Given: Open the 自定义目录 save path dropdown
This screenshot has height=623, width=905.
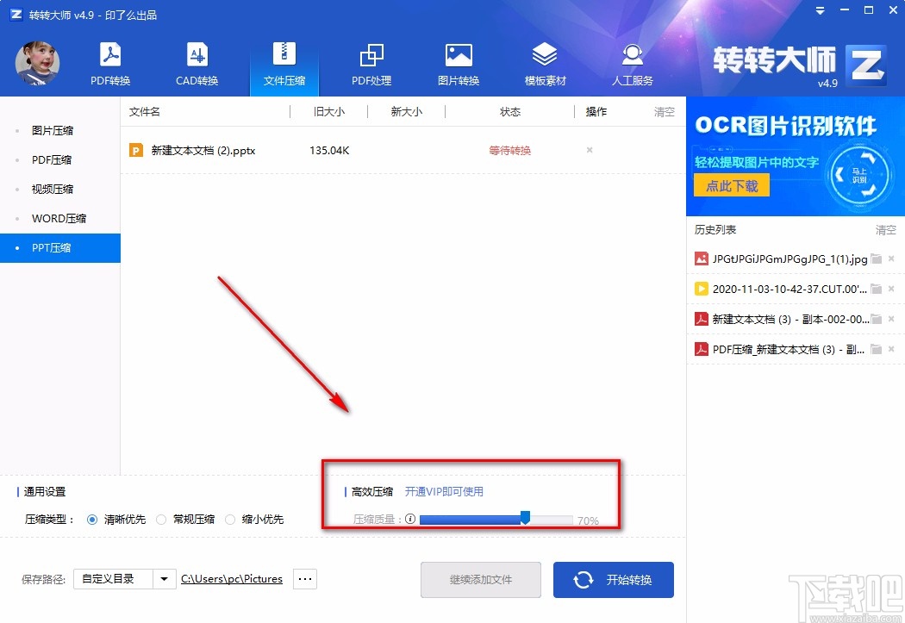Looking at the screenshot, I should [164, 579].
